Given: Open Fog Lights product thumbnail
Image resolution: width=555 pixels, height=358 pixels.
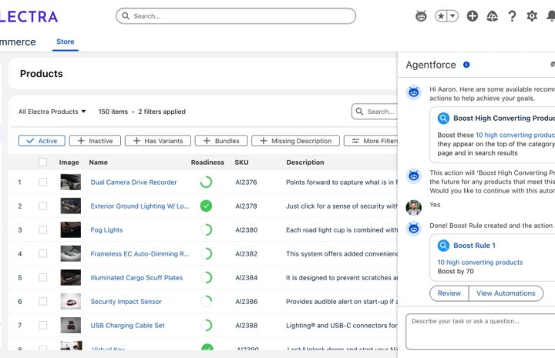Looking at the screenshot, I should (x=70, y=229).
